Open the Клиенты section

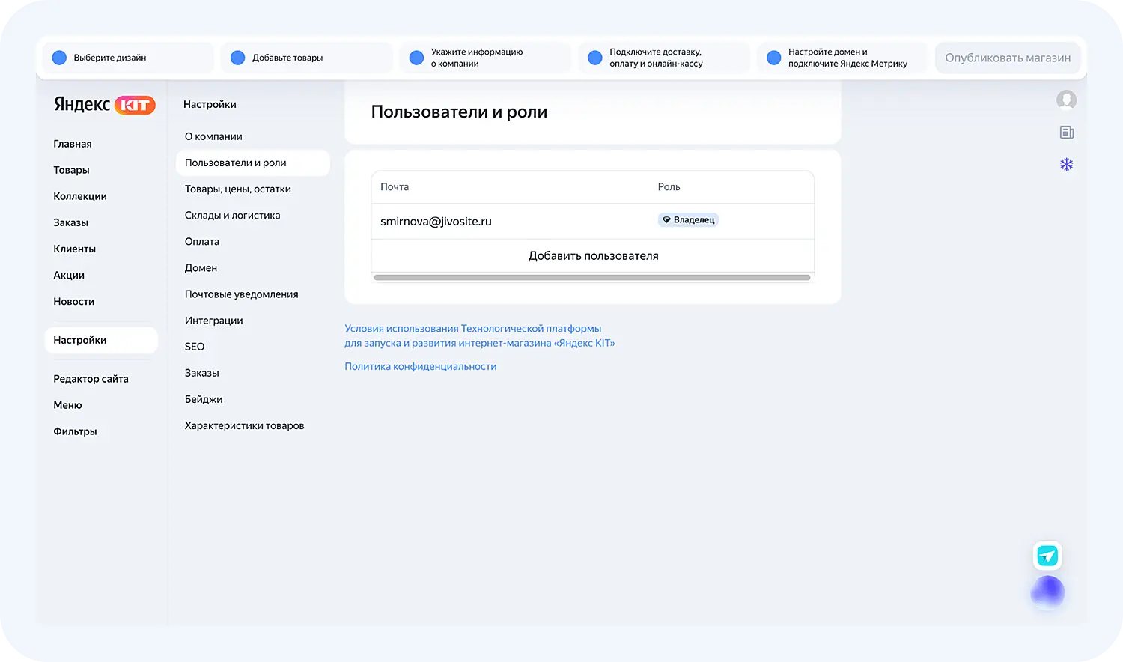click(74, 249)
